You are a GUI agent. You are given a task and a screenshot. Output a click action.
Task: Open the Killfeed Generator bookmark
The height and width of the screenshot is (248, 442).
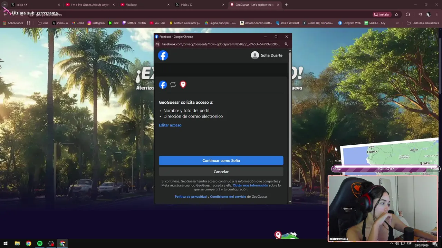(x=185, y=23)
